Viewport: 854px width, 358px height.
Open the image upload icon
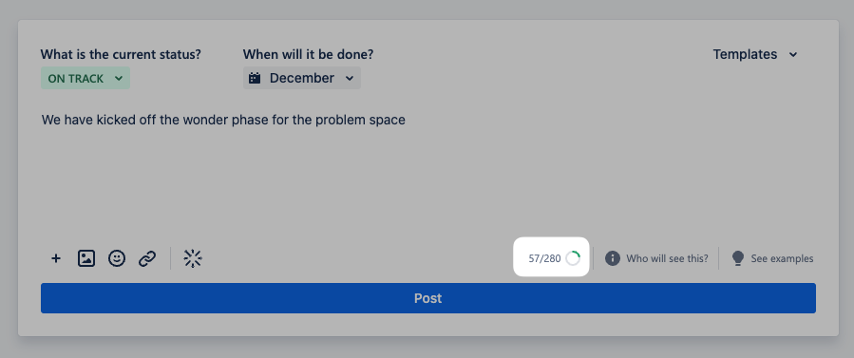click(86, 258)
